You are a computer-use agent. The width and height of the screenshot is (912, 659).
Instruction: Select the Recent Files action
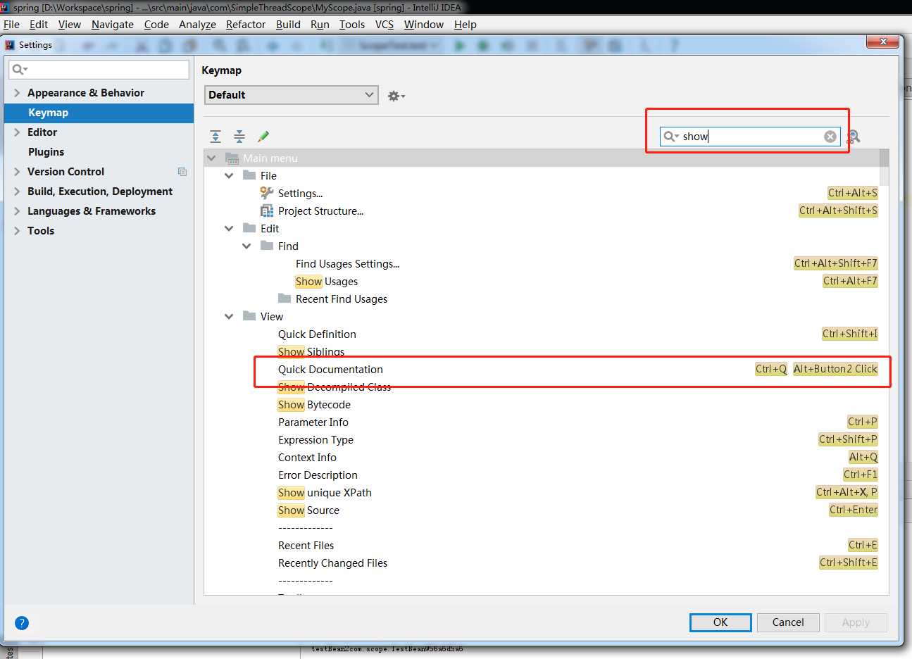306,546
